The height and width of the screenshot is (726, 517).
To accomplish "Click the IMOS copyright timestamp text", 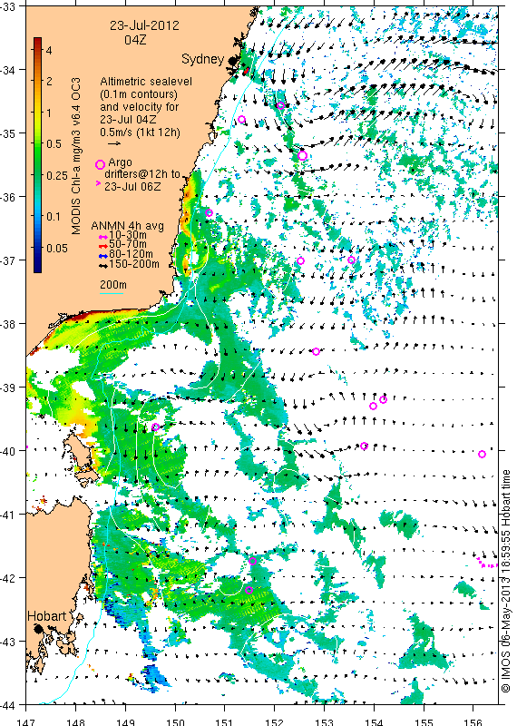I will coord(506,582).
